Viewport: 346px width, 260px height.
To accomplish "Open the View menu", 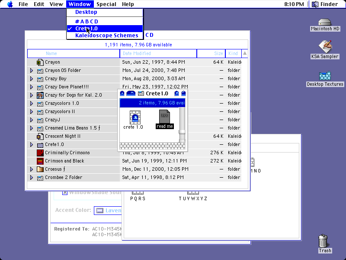I will [x=56, y=4].
